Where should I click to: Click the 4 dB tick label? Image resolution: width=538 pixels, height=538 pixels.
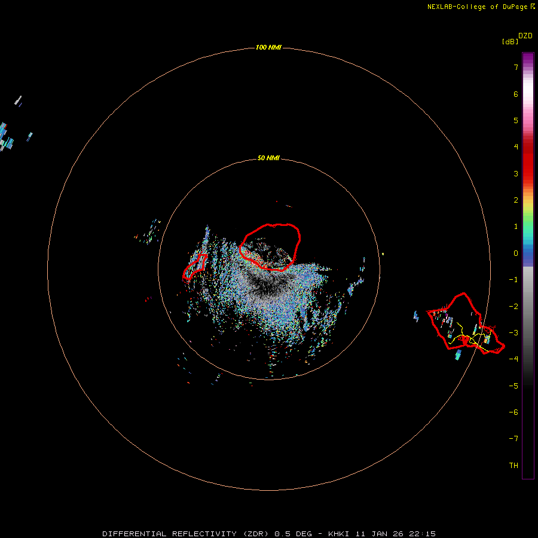tap(516, 146)
